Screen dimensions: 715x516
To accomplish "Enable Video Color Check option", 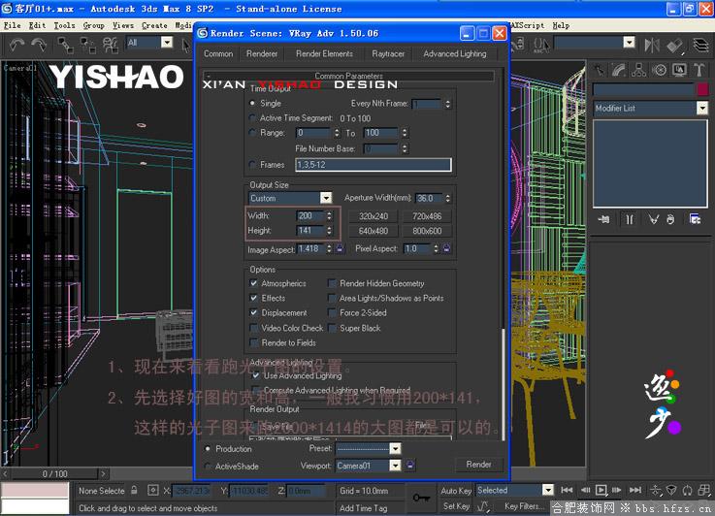I will tap(254, 328).
